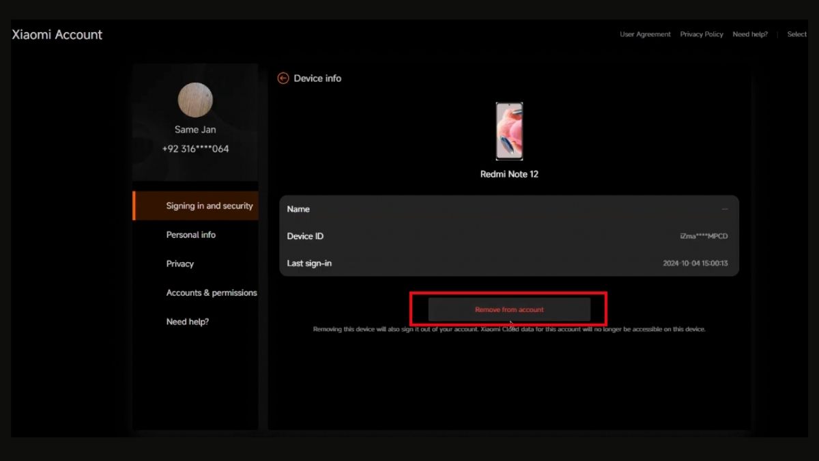
Task: Click the Redmi Note 12 device name
Action: coord(509,174)
